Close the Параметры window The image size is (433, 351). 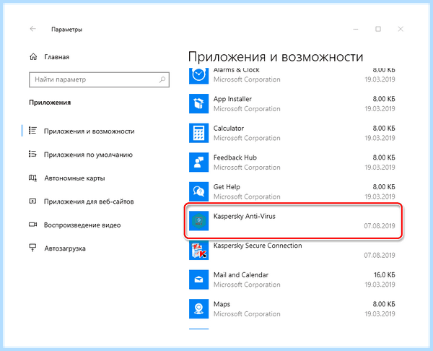401,29
